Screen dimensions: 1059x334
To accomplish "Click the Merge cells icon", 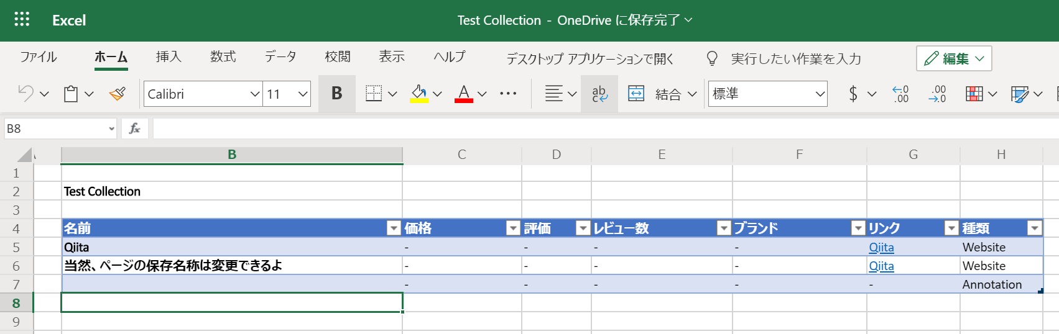I will [x=636, y=94].
